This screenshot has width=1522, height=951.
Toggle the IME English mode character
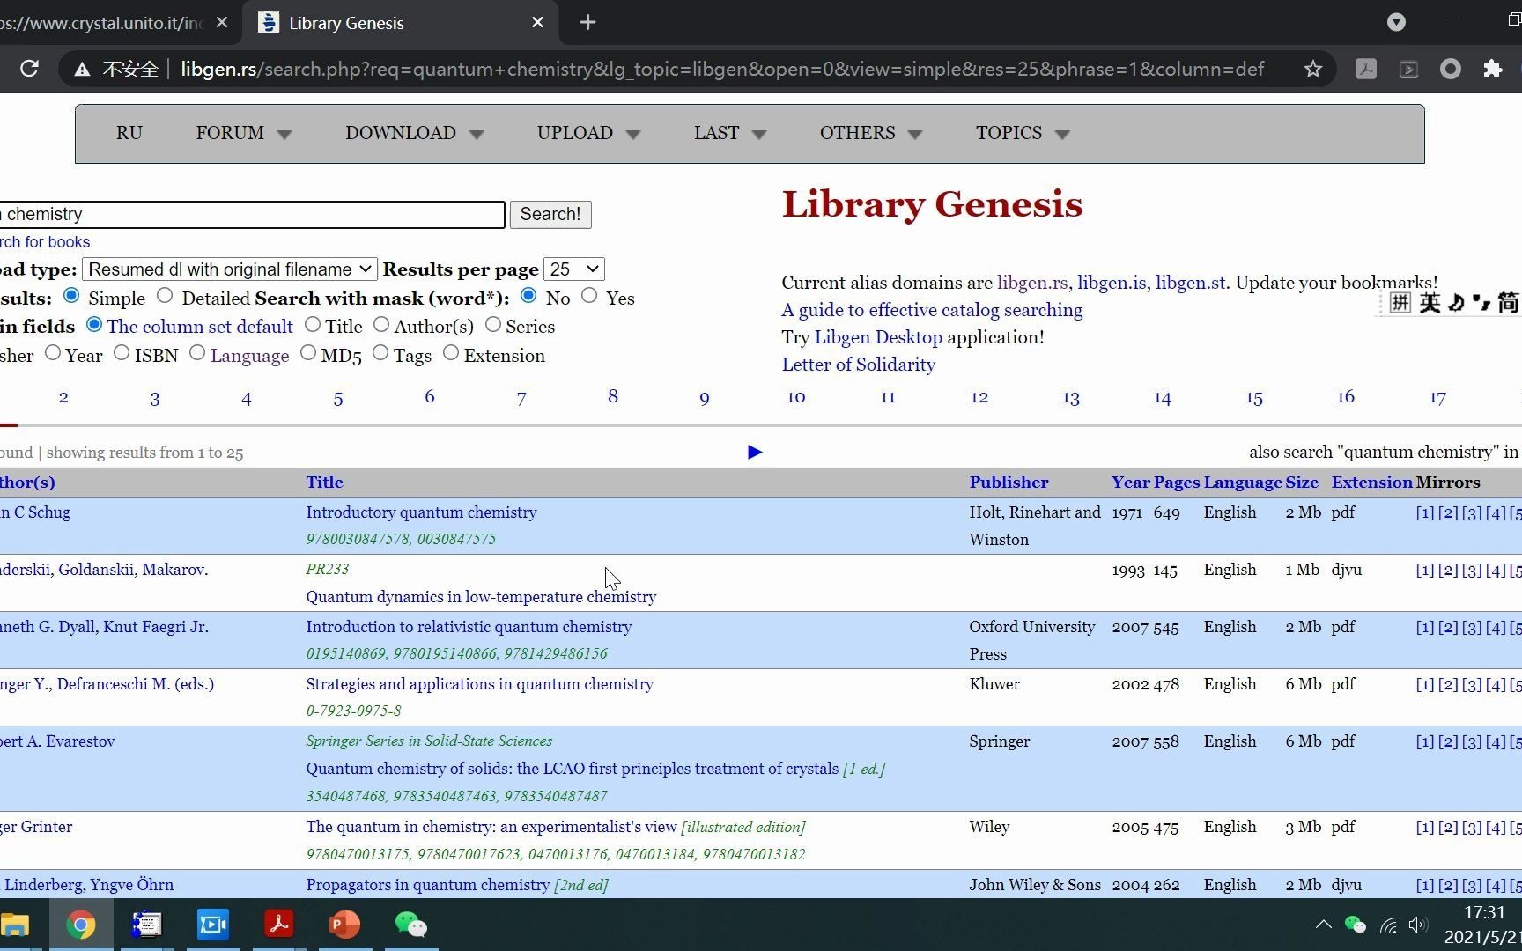(1430, 303)
